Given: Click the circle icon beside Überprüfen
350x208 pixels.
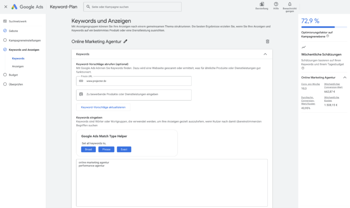Looking at the screenshot, I should tap(5, 84).
